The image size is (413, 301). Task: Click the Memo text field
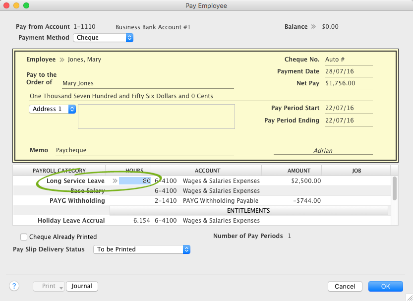pyautogui.click(x=143, y=150)
